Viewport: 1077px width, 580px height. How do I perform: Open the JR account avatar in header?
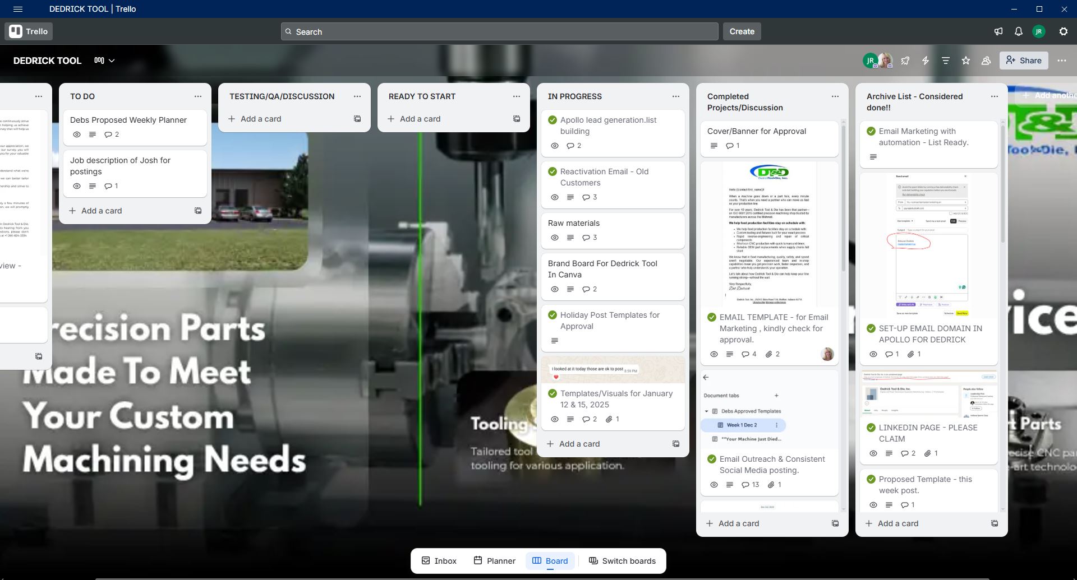(1039, 31)
